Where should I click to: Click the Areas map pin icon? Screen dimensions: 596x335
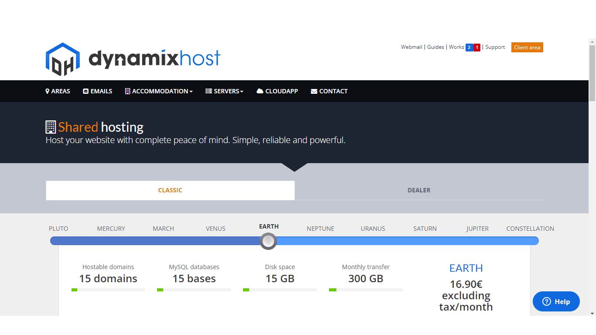coord(48,91)
